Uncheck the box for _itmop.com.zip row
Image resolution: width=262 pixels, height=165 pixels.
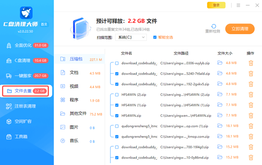point(117,137)
